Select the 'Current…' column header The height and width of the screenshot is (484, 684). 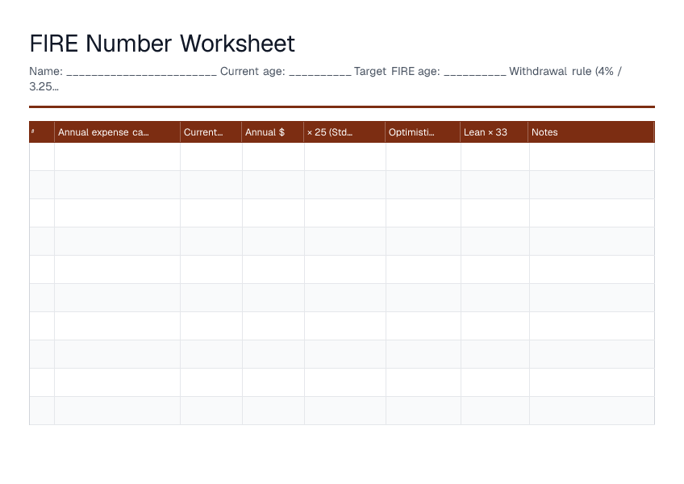(211, 131)
